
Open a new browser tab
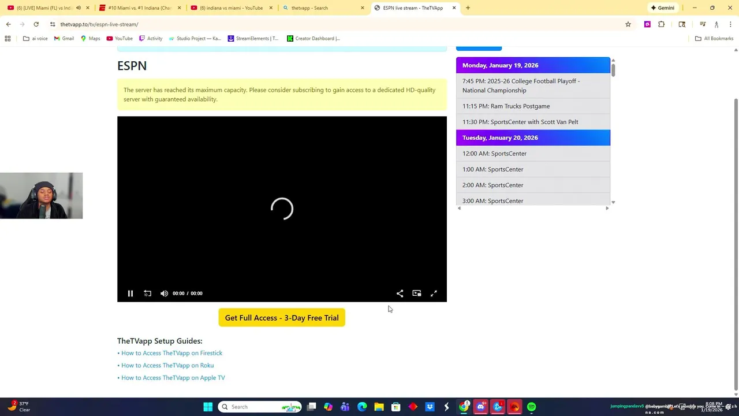click(468, 8)
